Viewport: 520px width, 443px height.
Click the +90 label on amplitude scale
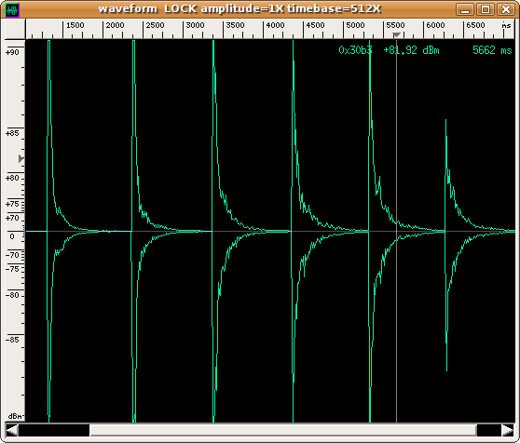click(x=12, y=52)
